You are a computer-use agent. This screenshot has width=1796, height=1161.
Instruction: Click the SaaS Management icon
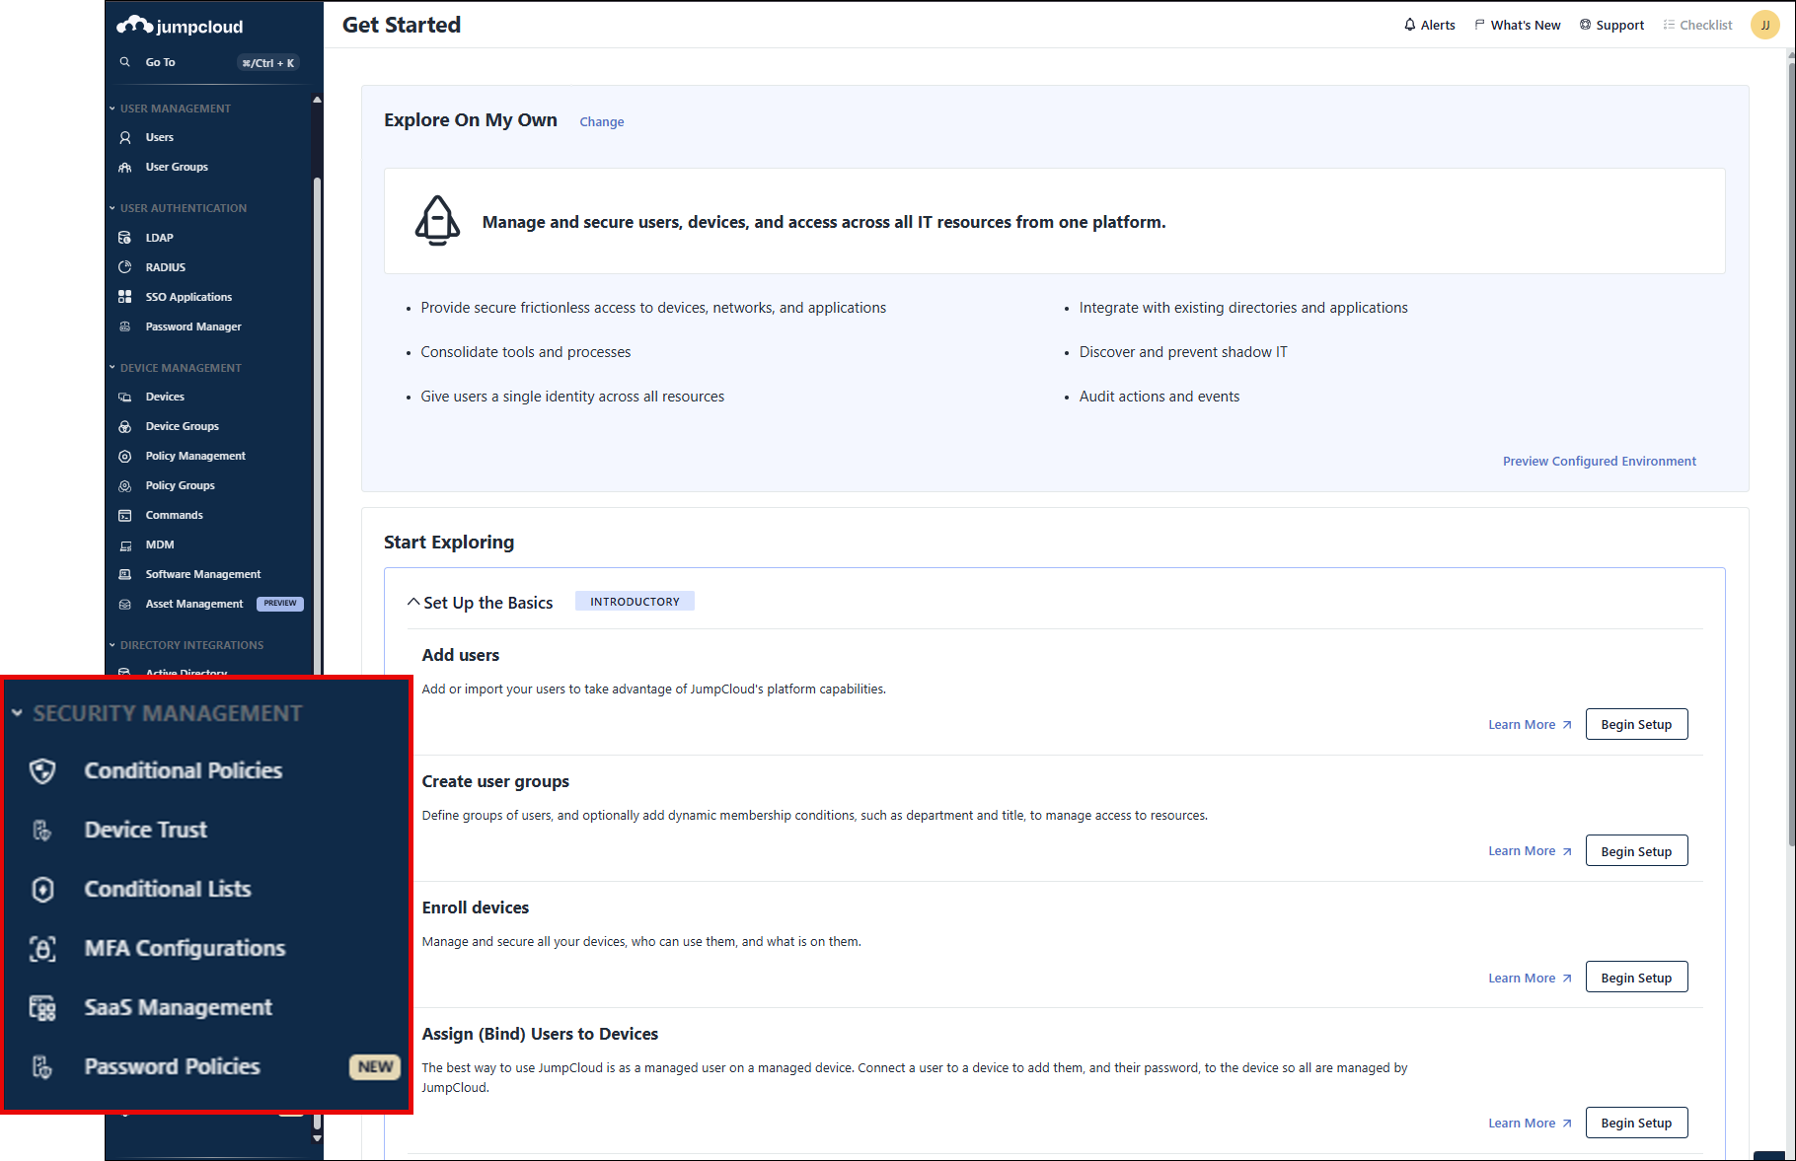tap(42, 1007)
